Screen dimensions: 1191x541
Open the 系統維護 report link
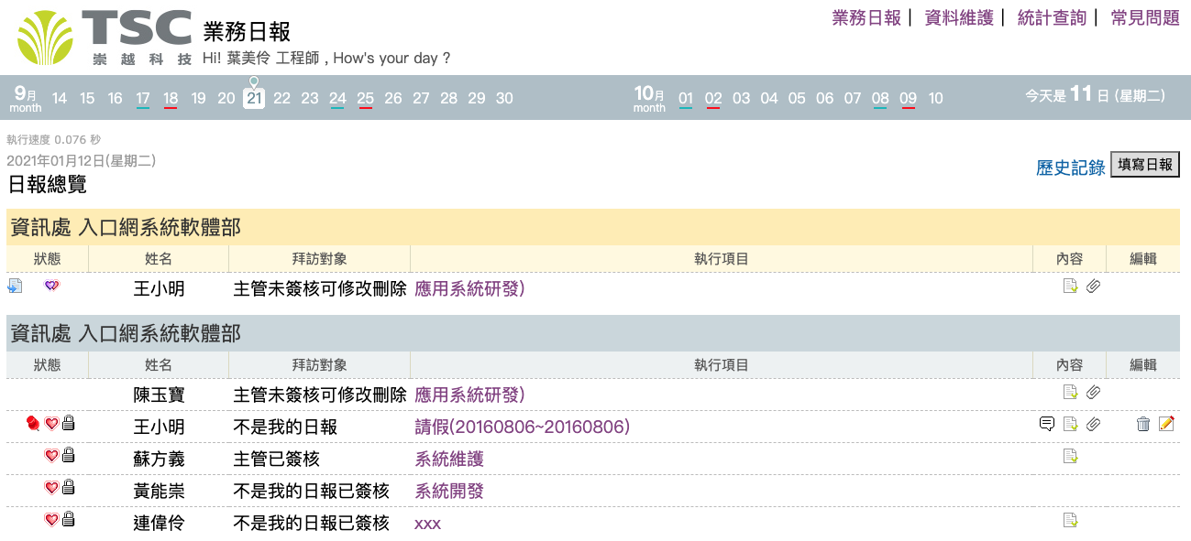(x=449, y=459)
